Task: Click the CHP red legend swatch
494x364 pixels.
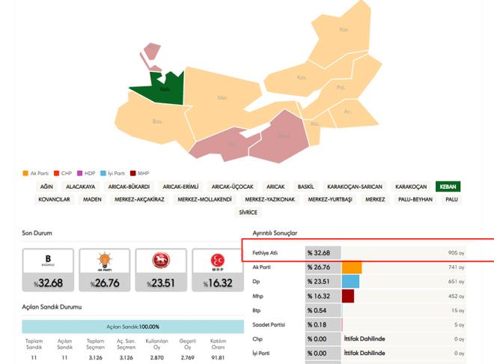Action: 56,173
